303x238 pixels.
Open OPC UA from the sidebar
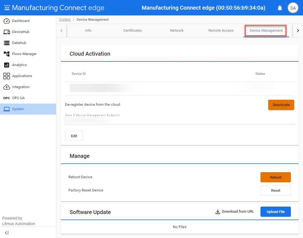[28, 98]
